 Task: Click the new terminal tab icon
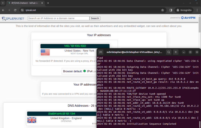click(101, 52)
